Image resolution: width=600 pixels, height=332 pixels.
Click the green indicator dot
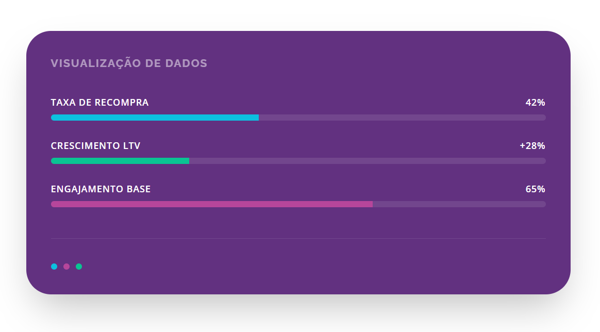point(79,267)
